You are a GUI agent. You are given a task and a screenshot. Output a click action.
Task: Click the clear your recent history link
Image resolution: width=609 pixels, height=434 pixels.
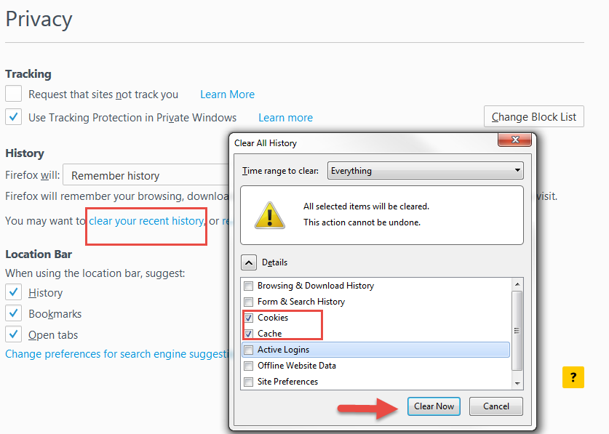[x=146, y=220]
